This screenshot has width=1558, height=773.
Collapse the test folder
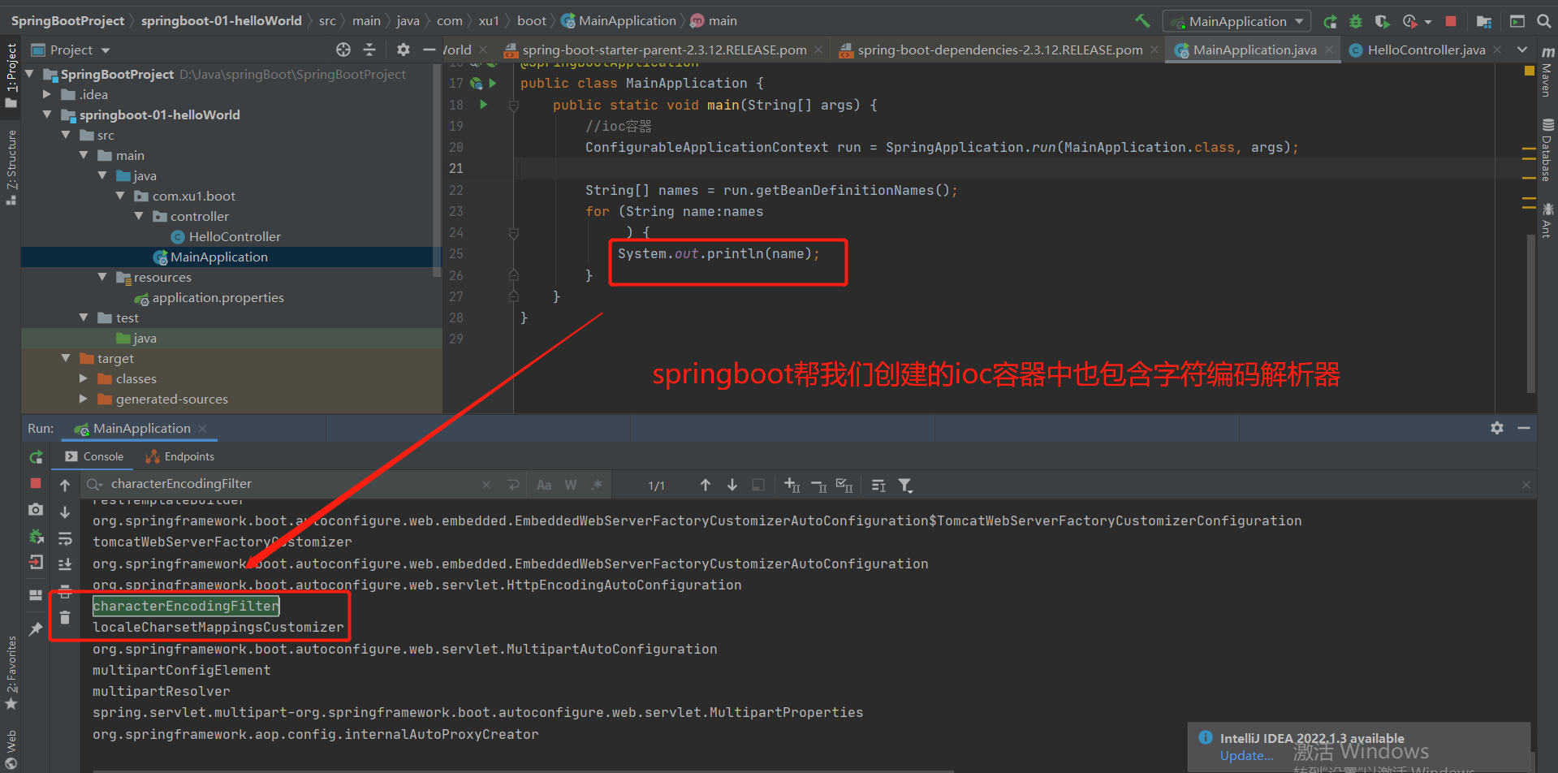(84, 317)
